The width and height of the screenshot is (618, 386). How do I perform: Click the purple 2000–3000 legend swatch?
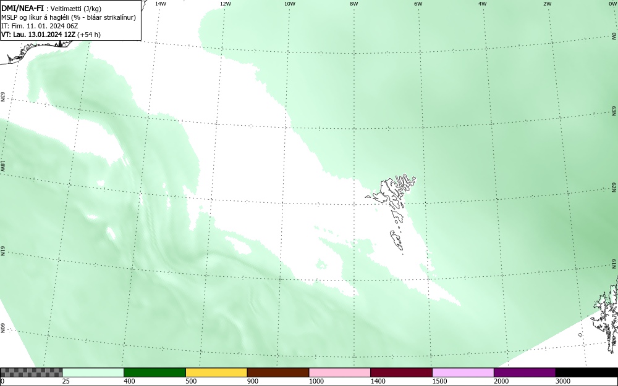525,372
